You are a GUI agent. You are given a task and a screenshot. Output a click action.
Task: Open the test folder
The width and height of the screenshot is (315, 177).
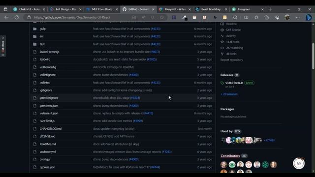pyautogui.click(x=42, y=44)
